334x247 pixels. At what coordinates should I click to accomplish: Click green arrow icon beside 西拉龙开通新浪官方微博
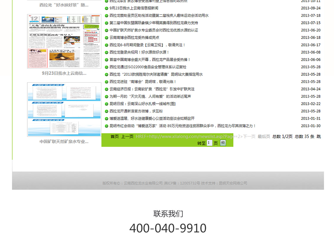point(106,111)
